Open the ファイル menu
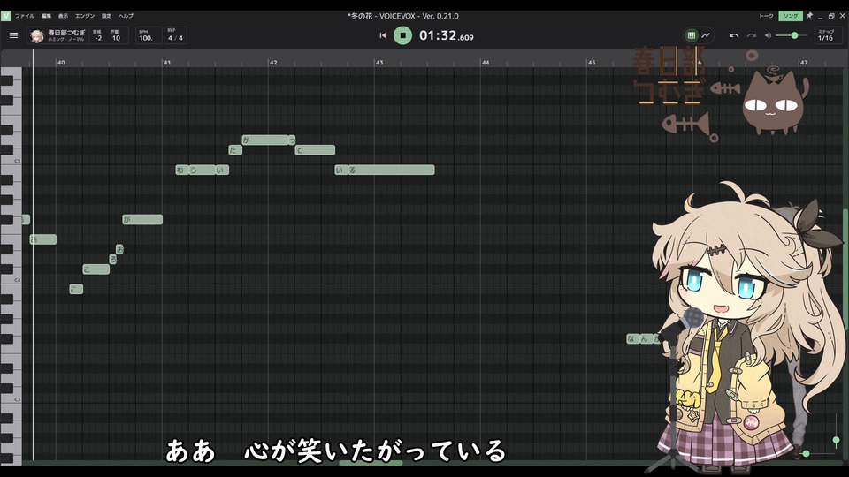The width and height of the screenshot is (849, 477). pyautogui.click(x=25, y=16)
